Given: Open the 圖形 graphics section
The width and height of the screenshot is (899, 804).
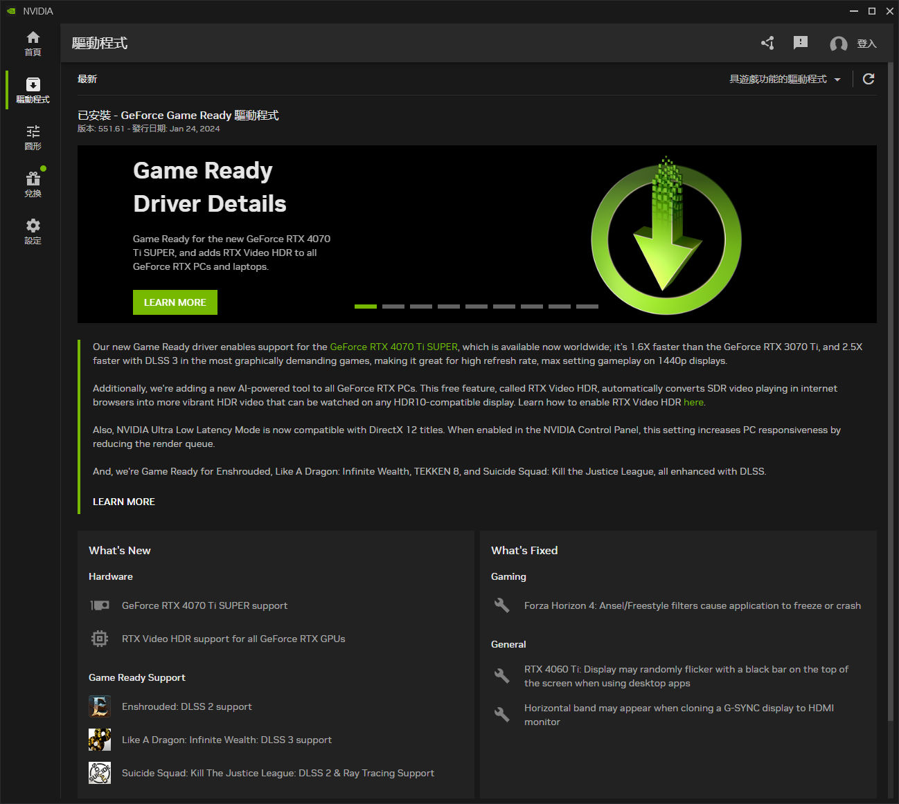Looking at the screenshot, I should coord(33,136).
